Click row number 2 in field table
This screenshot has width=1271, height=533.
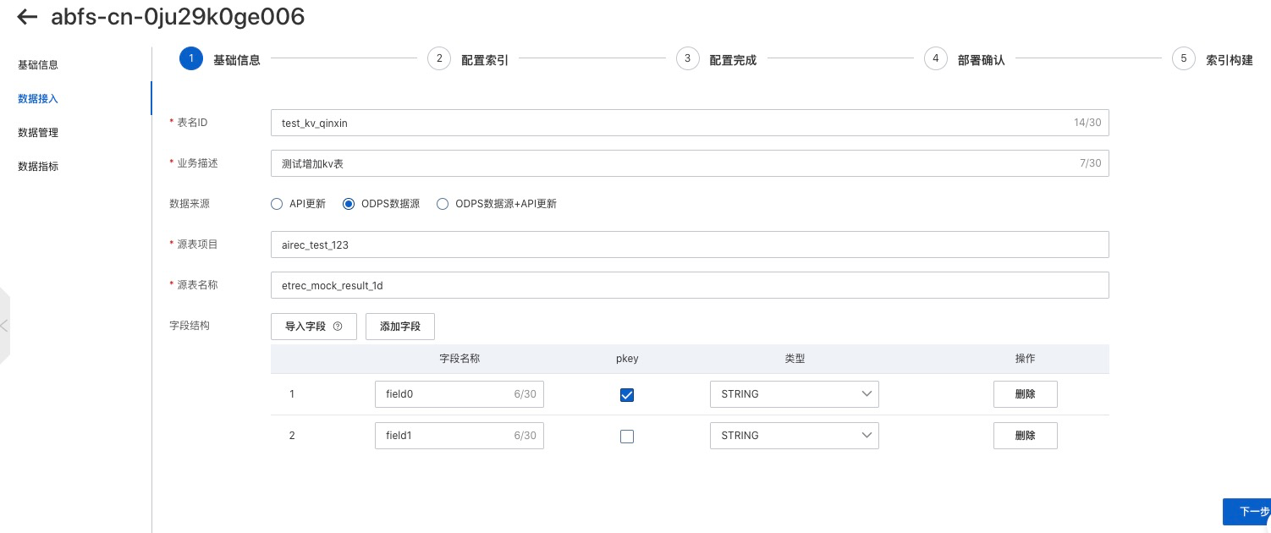pyautogui.click(x=292, y=436)
